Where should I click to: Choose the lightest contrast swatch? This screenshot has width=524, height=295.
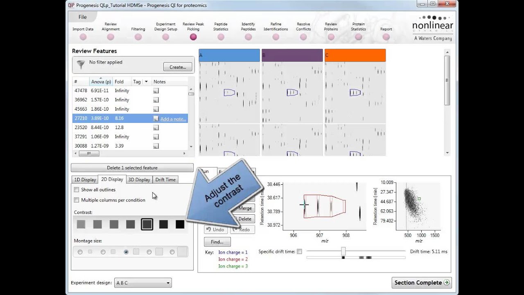click(81, 224)
